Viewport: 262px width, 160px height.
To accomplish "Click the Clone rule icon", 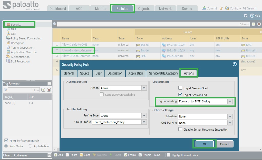I will tap(81, 155).
